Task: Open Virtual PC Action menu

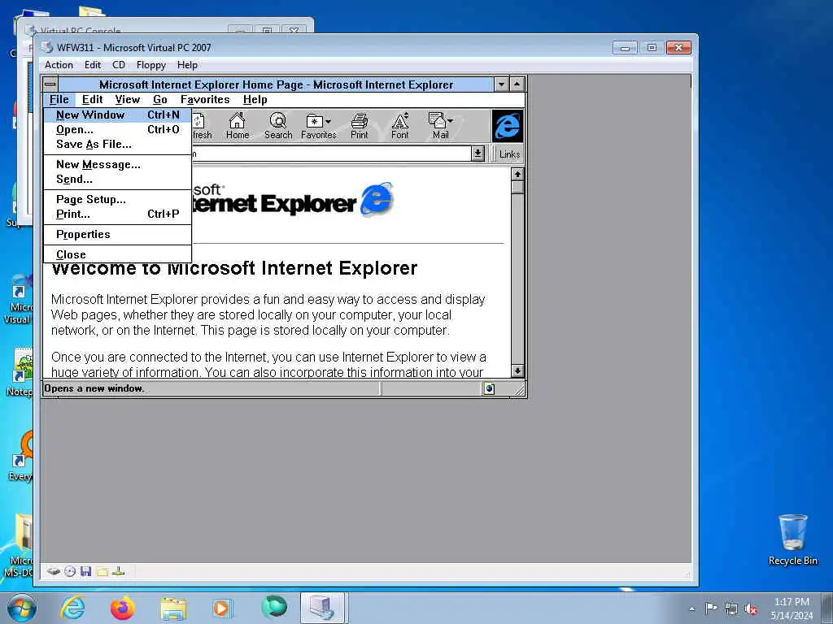Action: pos(59,65)
